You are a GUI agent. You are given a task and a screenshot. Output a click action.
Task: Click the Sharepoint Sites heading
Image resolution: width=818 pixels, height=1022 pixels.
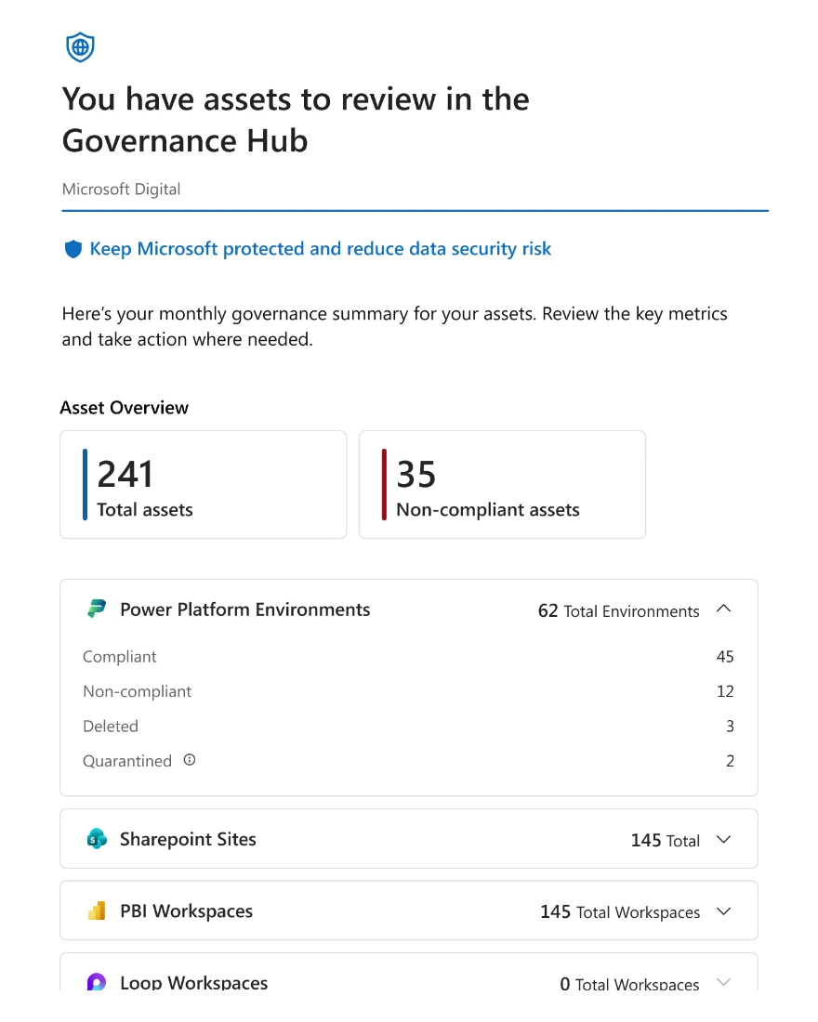point(188,840)
